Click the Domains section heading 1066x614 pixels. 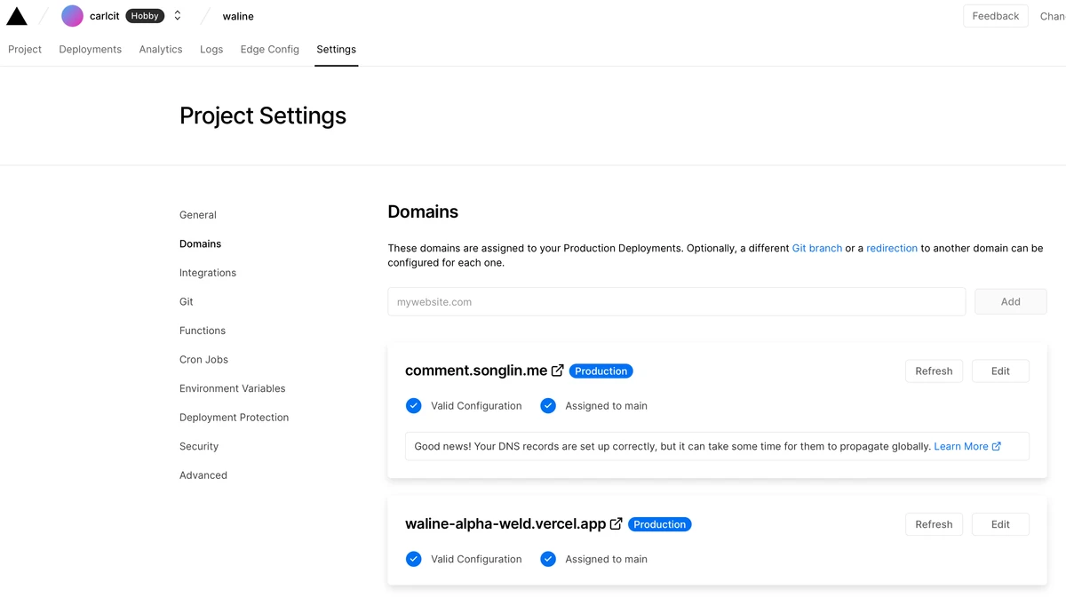tap(423, 211)
